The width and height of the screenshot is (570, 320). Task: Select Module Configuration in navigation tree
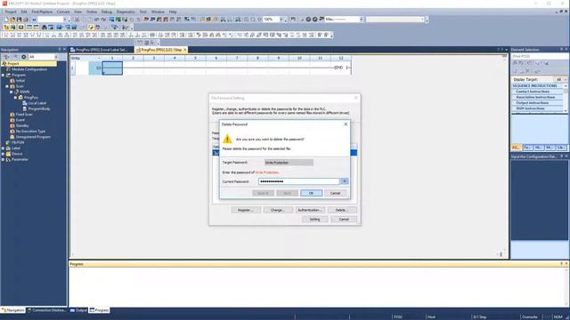click(x=29, y=69)
